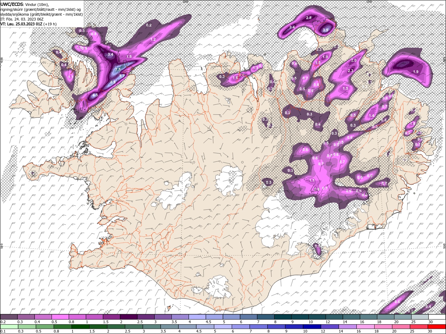Pick the deep blue 10 swatch in the lower scale
The height and width of the screenshot is (334, 446).
pyautogui.click(x=312, y=327)
